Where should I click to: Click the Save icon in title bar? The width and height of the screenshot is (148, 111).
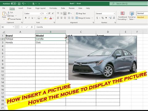19,4
